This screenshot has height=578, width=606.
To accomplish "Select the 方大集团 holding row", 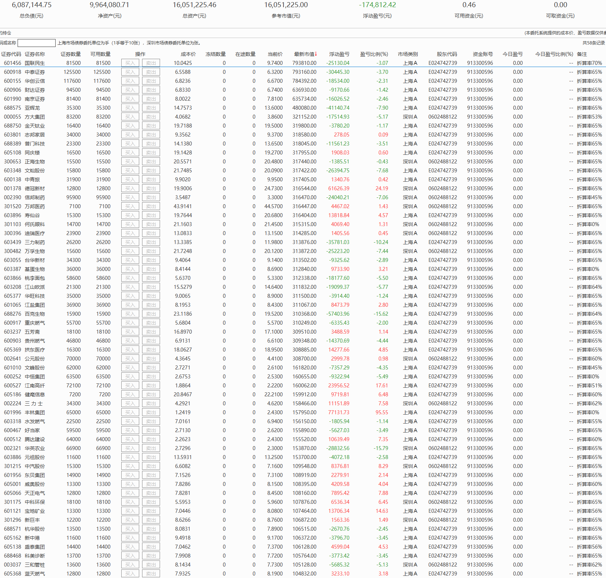I will click(35, 117).
